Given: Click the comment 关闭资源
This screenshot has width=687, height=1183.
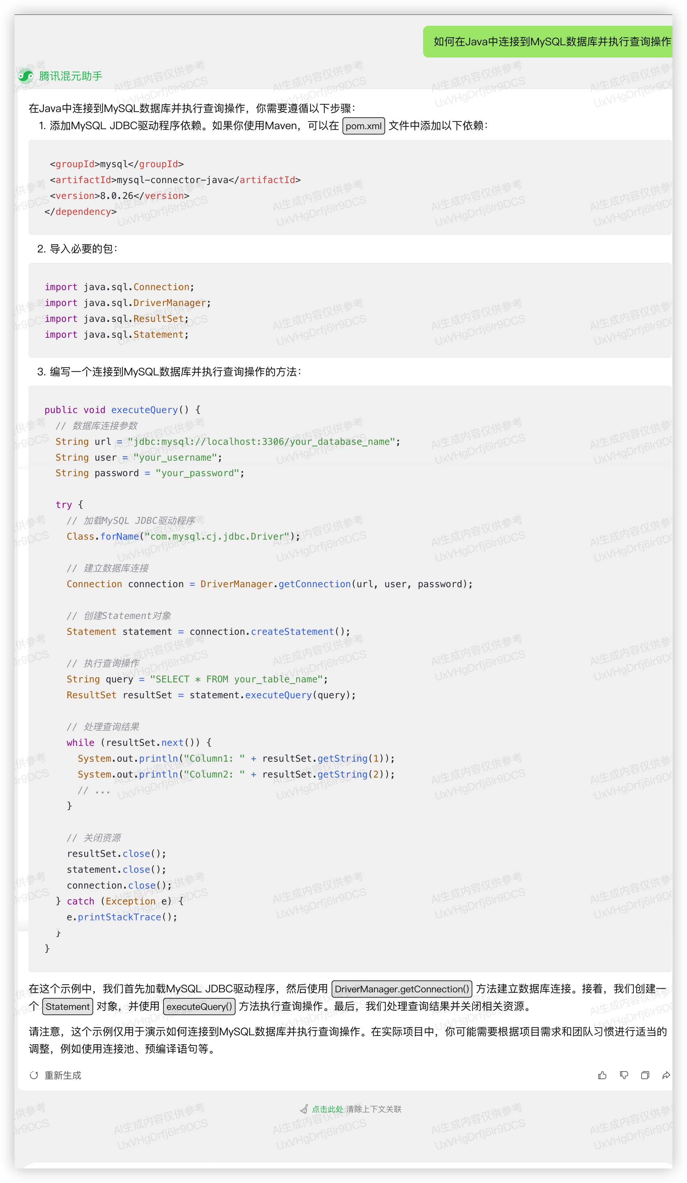Looking at the screenshot, I should 94,838.
